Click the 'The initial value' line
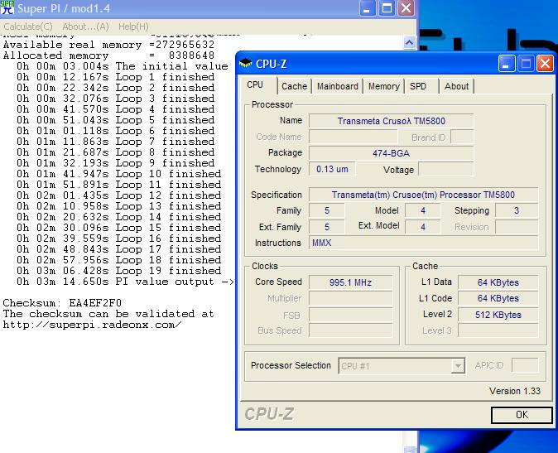Screen dimensions: 558x453 click(122, 66)
